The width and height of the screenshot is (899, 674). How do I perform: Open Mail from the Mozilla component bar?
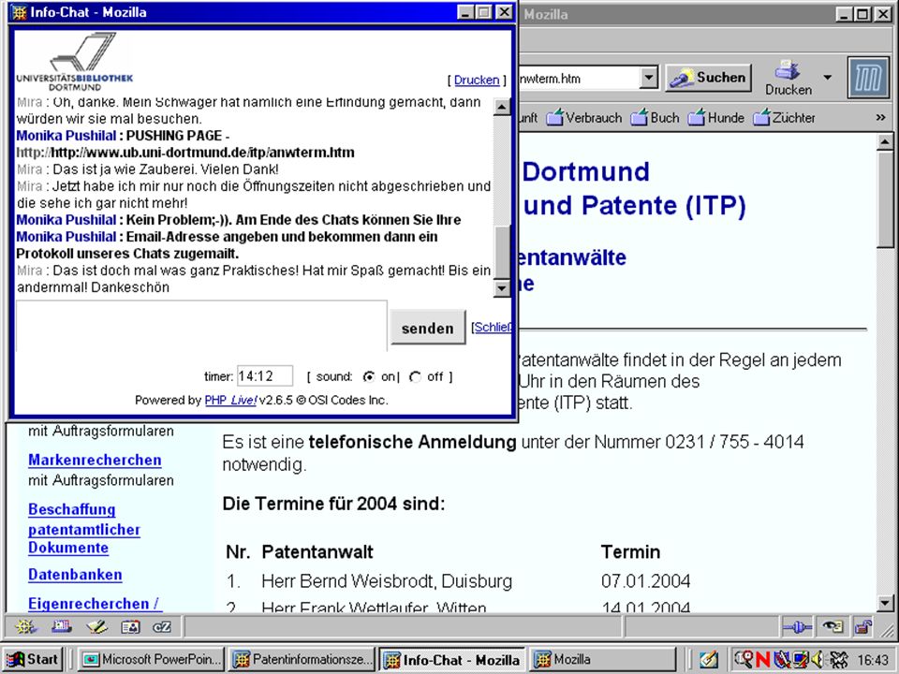click(62, 627)
